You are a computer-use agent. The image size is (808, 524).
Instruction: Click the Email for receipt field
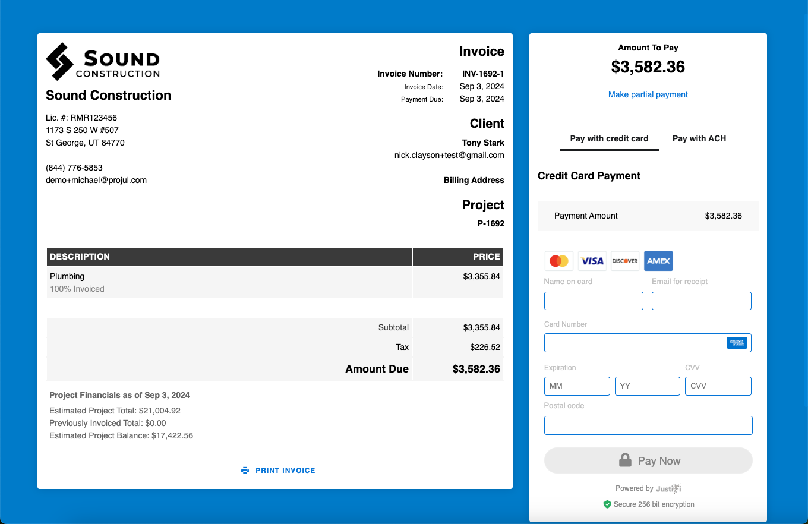(701, 301)
